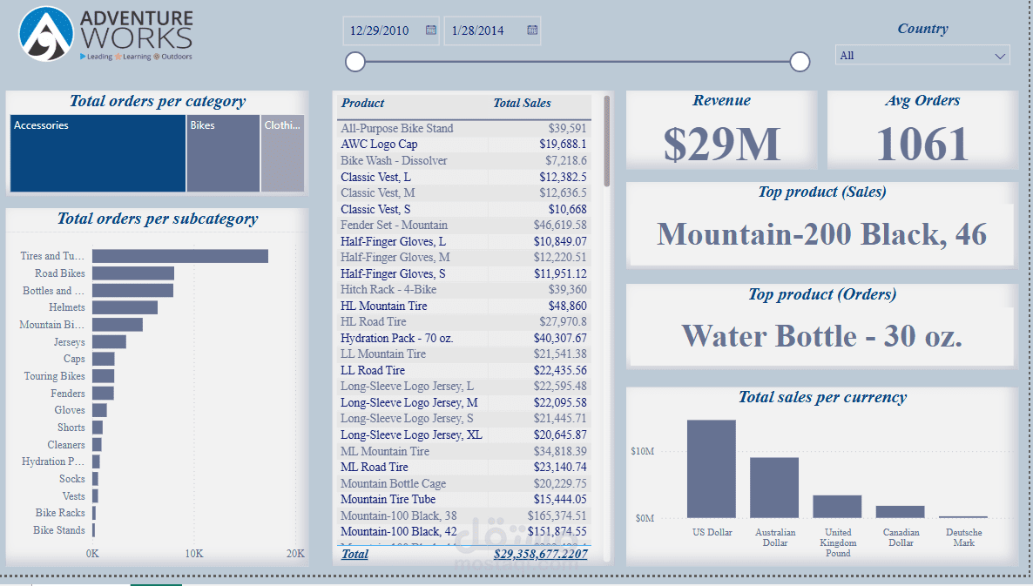Select the Half-Finger Gloves, L row
The width and height of the screenshot is (1033, 586).
[x=463, y=242]
